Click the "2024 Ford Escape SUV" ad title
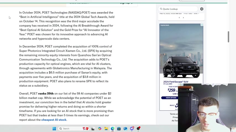The height and width of the screenshot is (132, 236). point(176,82)
